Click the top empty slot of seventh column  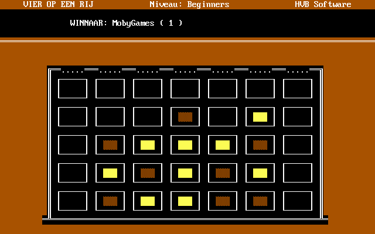[298, 88]
